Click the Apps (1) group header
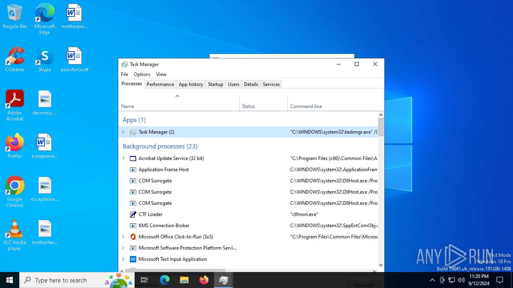The width and height of the screenshot is (513, 288). pyautogui.click(x=134, y=120)
